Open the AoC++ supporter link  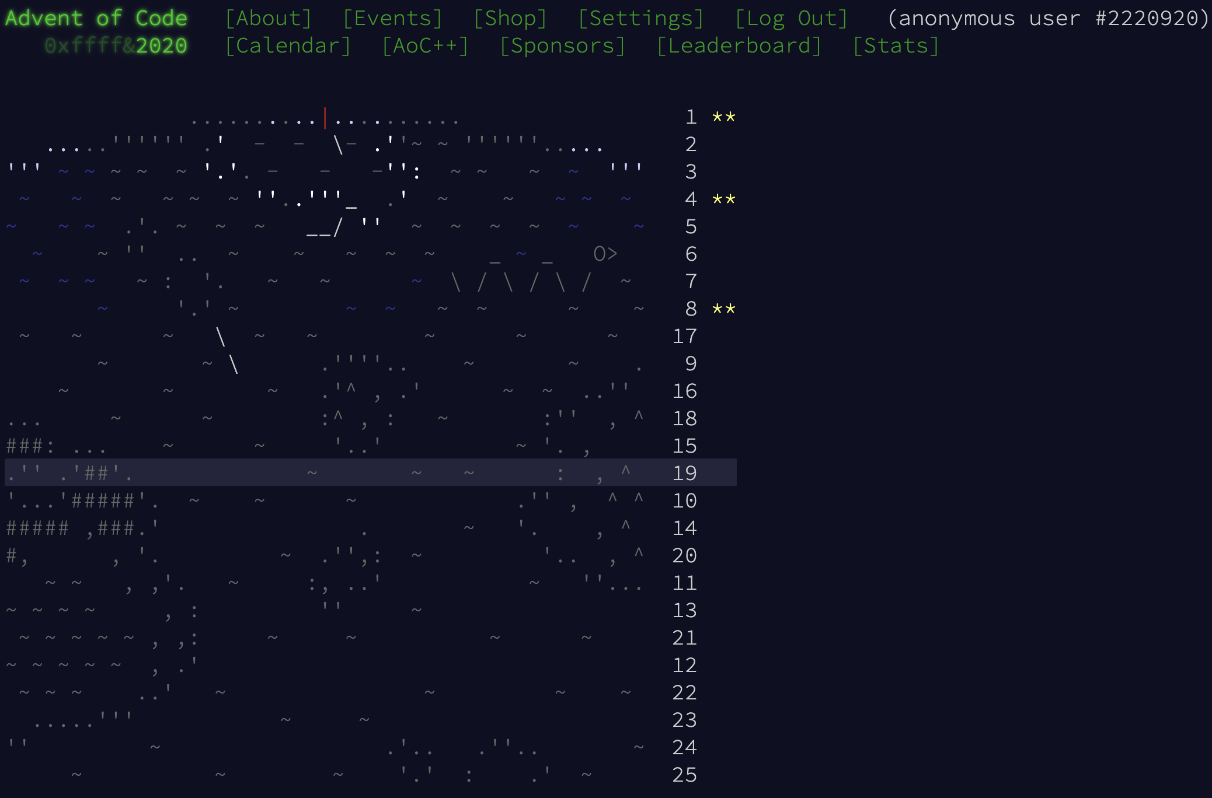pyautogui.click(x=425, y=46)
